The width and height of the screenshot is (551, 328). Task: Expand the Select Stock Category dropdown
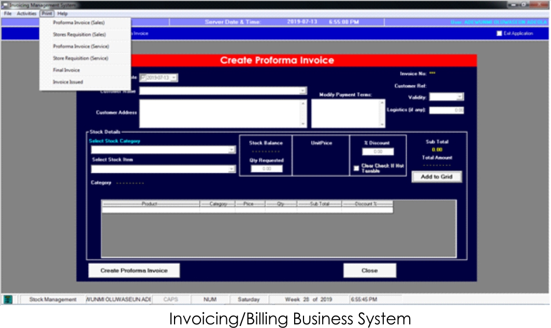(232, 150)
